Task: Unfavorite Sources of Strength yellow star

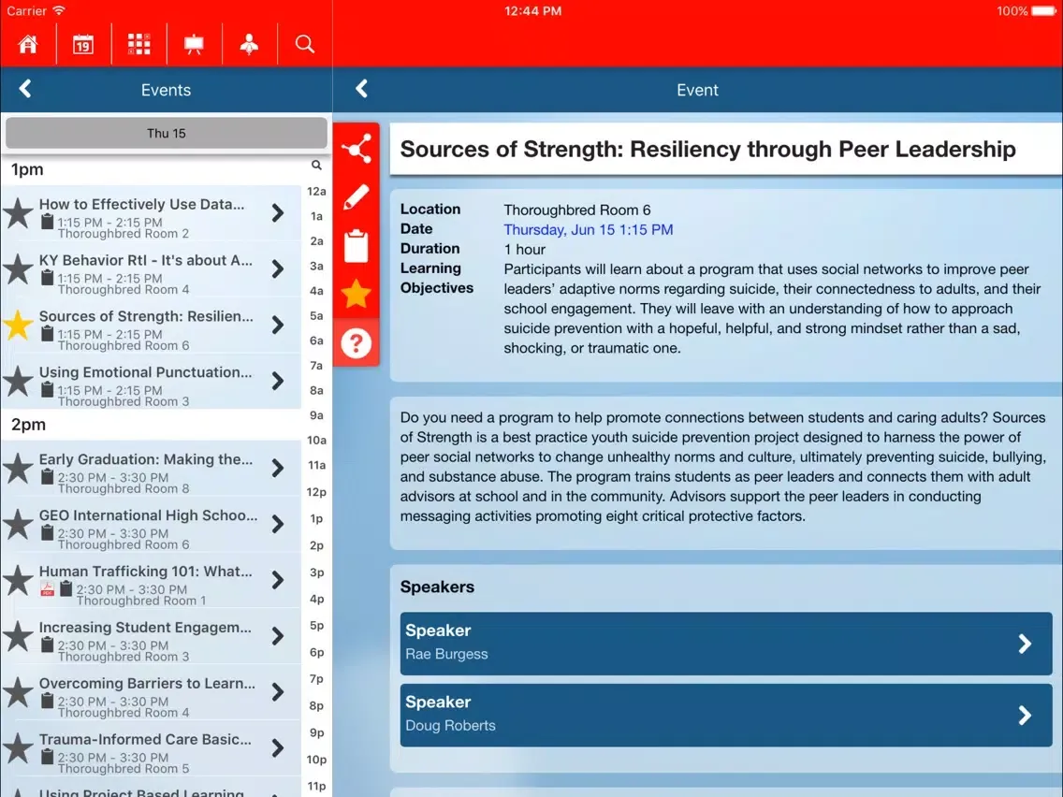Action: 19,326
